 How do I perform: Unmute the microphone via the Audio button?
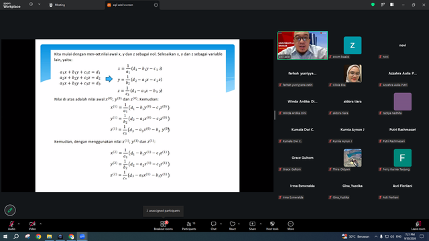[11, 226]
